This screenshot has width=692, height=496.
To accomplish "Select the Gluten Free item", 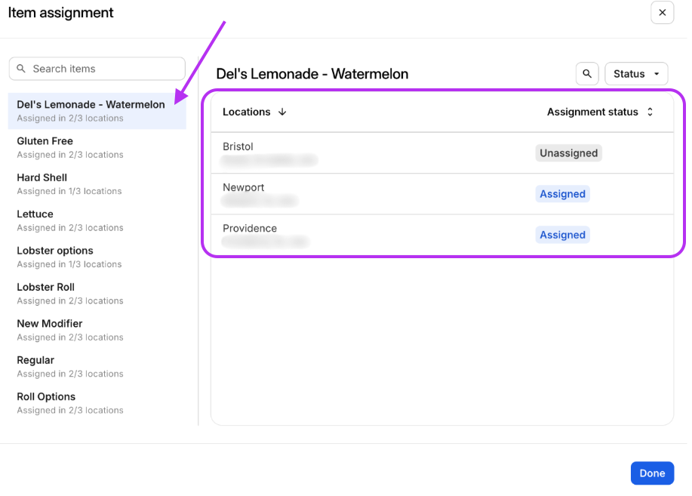I will [x=97, y=147].
